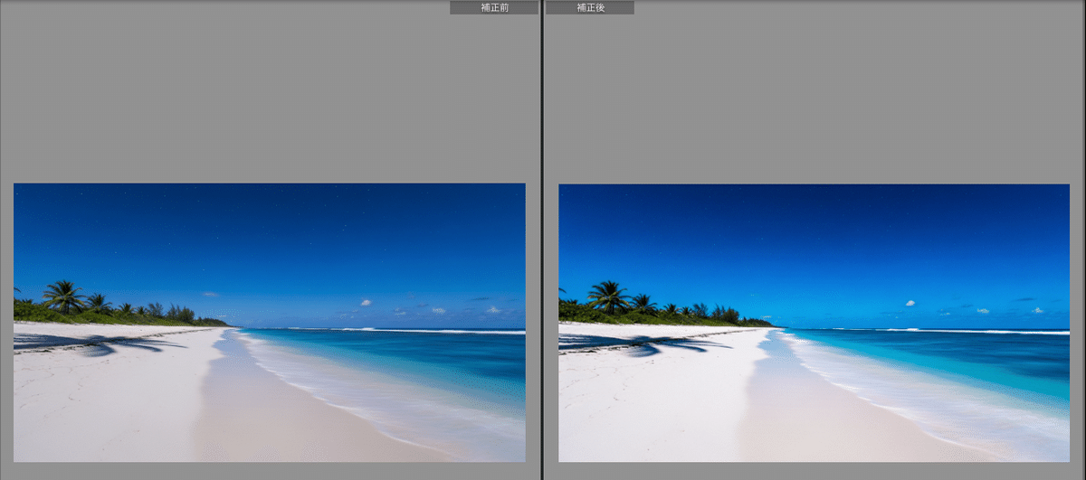The height and width of the screenshot is (480, 1086).
Task: Click the palm shadow on sand in after photo
Action: [644, 344]
